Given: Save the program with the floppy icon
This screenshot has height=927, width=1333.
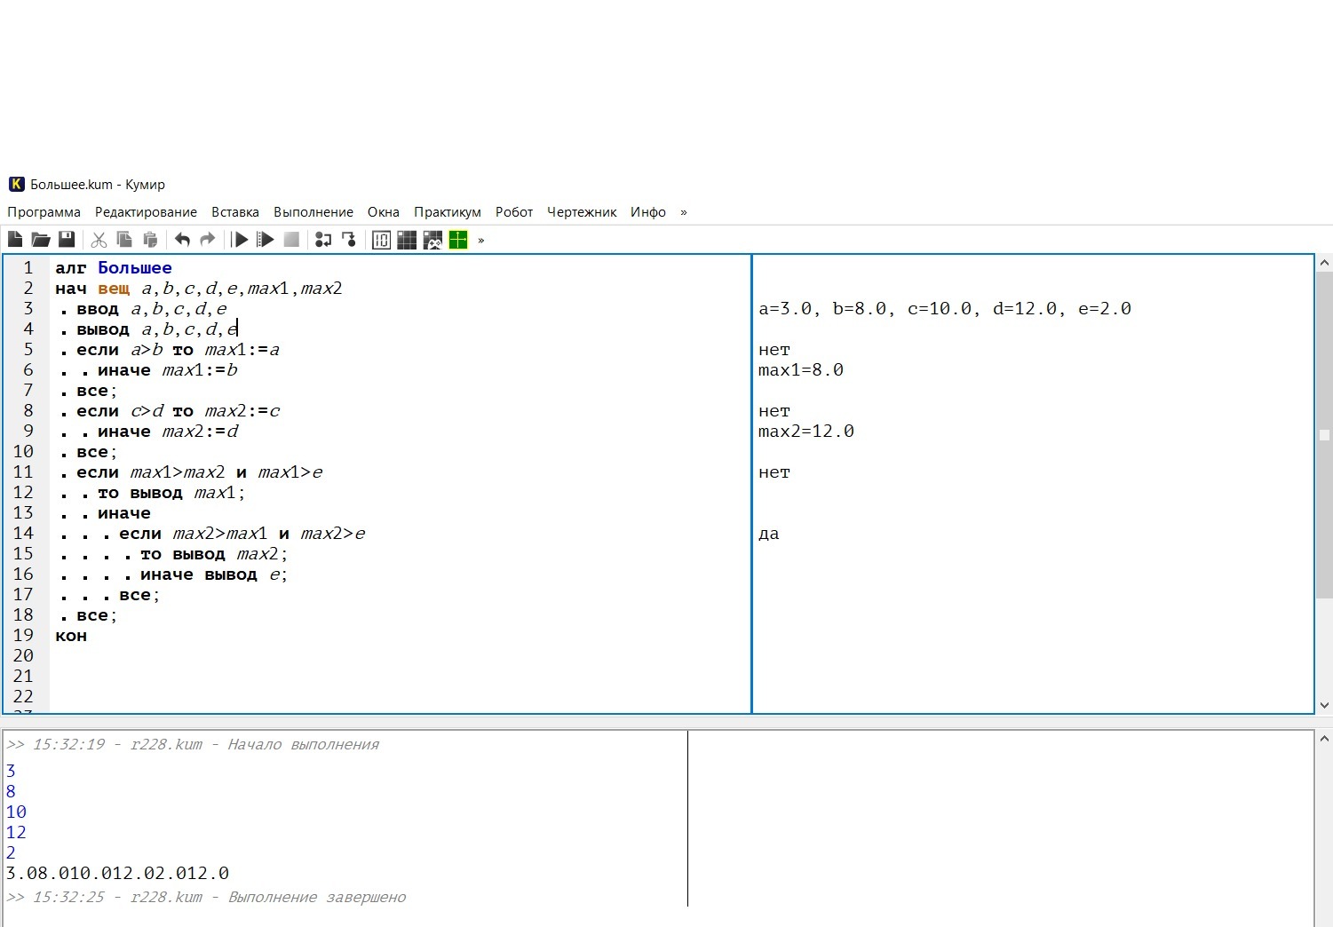Looking at the screenshot, I should [x=67, y=240].
